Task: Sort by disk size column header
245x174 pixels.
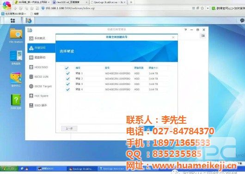Action: [153, 68]
